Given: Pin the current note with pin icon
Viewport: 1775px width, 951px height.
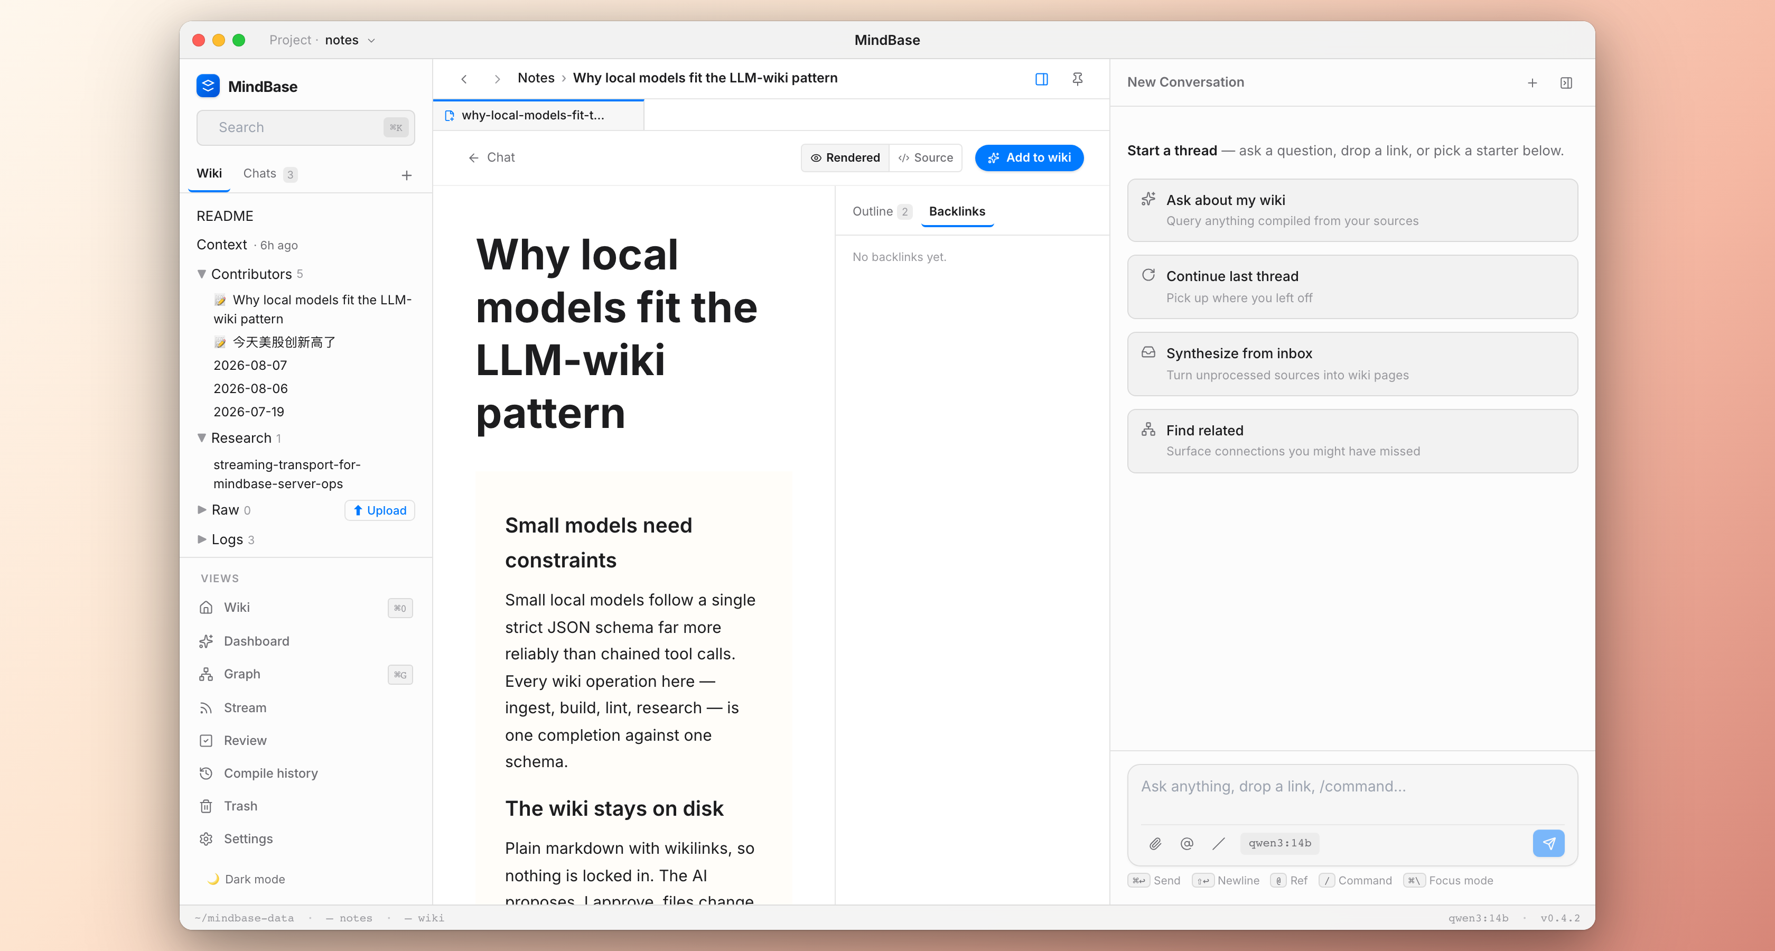Looking at the screenshot, I should click(x=1078, y=79).
